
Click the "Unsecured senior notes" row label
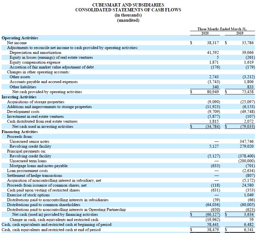point(30,141)
